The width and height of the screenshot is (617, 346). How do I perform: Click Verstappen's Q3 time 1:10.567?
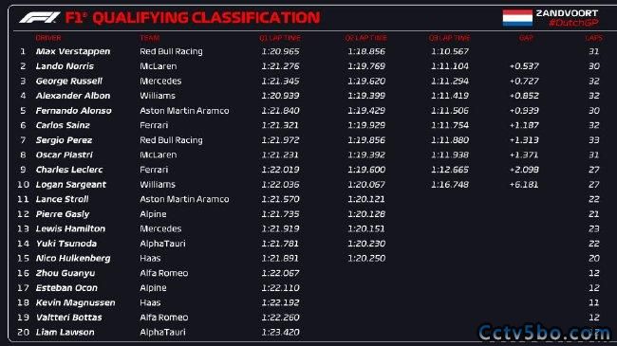coord(450,51)
